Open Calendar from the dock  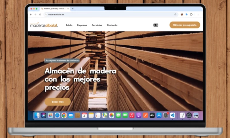click(84, 115)
